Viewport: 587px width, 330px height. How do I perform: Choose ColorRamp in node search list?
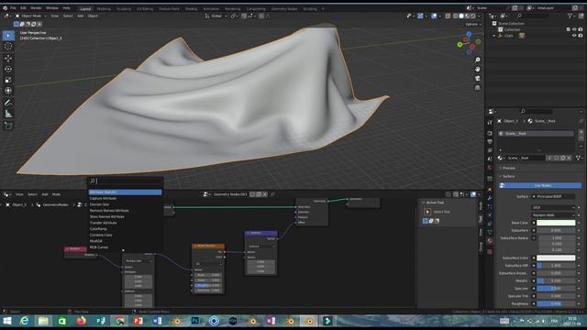tap(98, 229)
